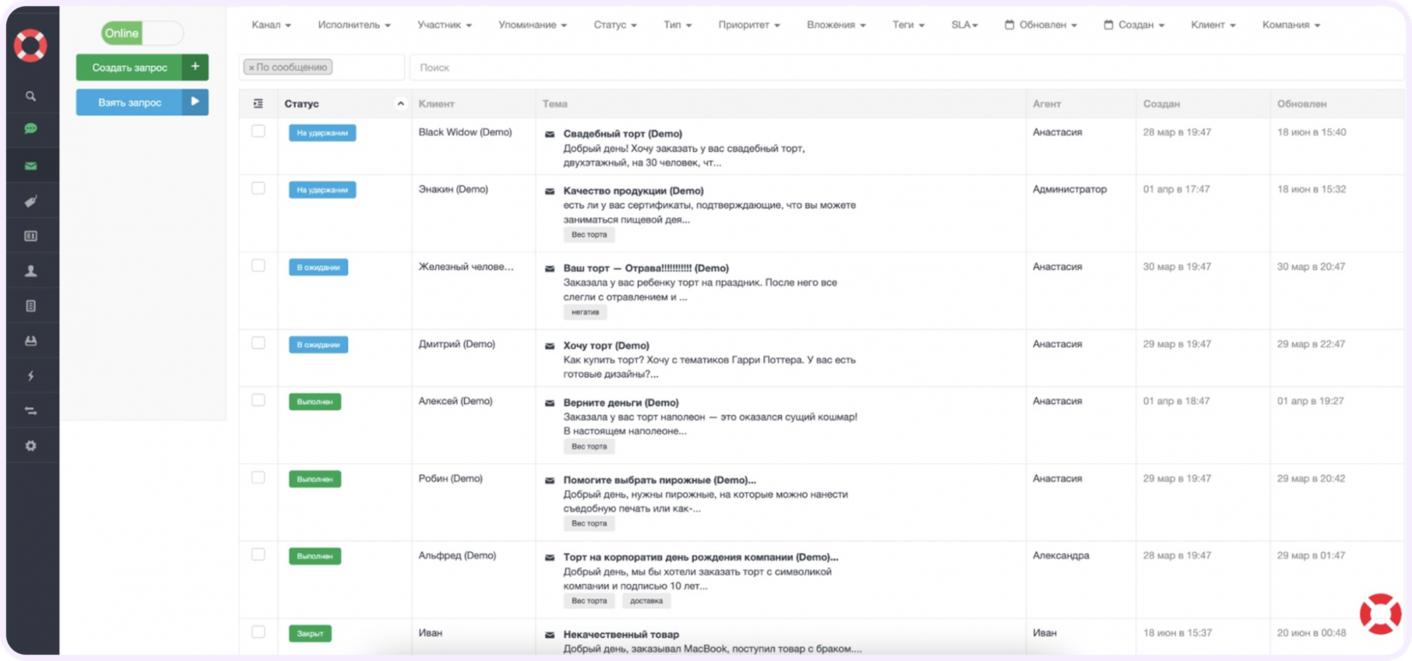Expand the Приоритет filter dropdown
Viewport: 1412px width, 661px height.
(x=747, y=24)
